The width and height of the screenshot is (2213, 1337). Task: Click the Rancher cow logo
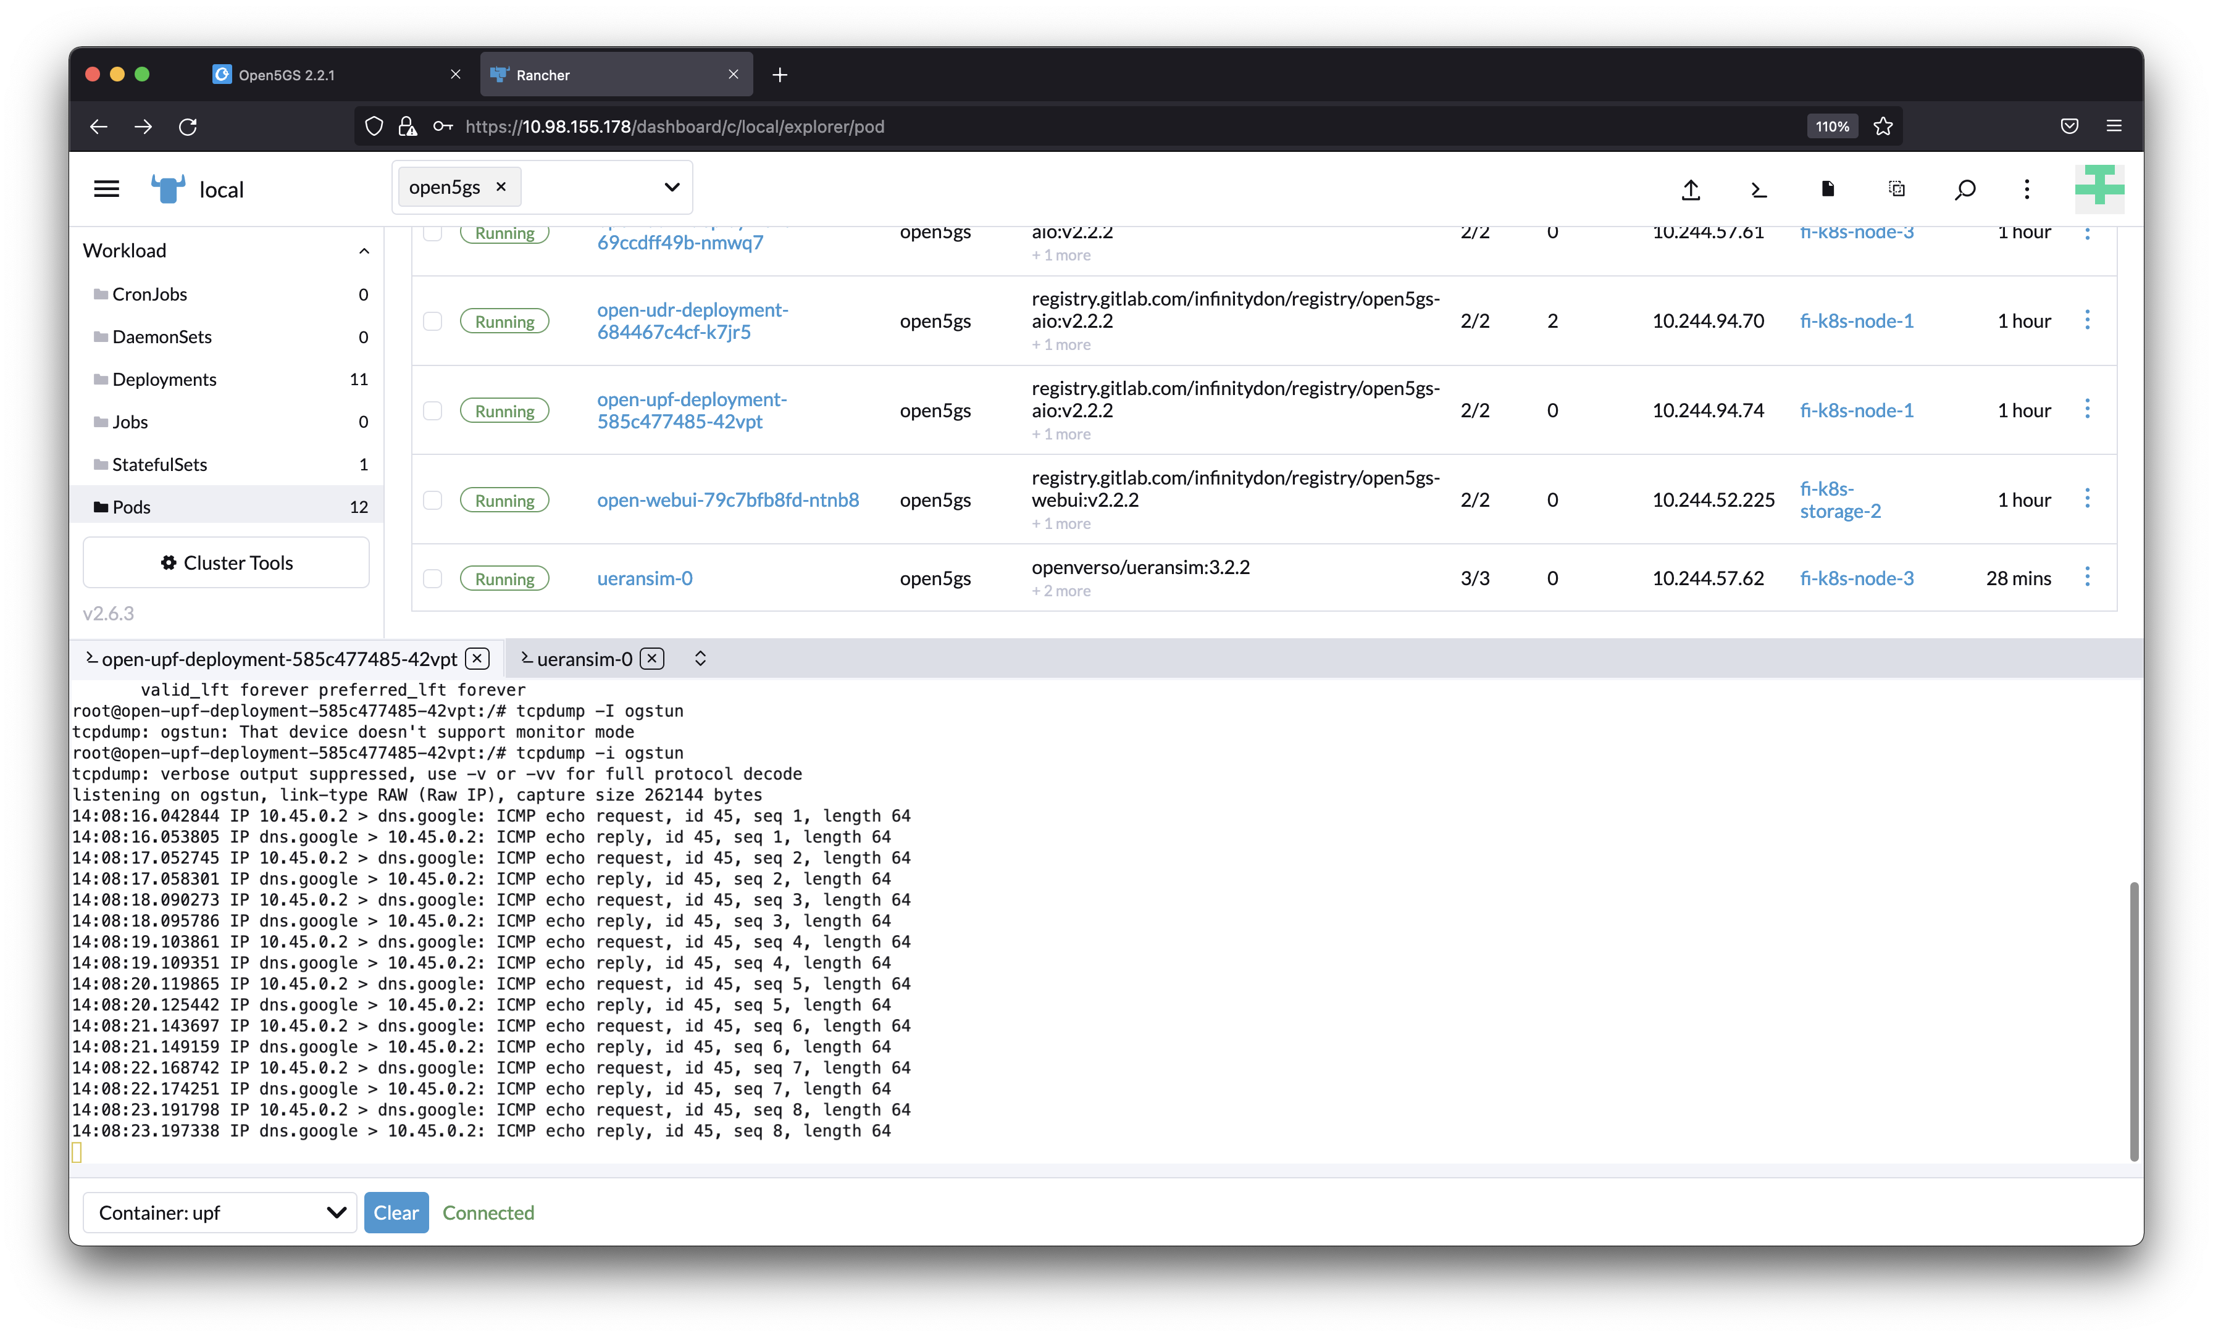click(168, 190)
